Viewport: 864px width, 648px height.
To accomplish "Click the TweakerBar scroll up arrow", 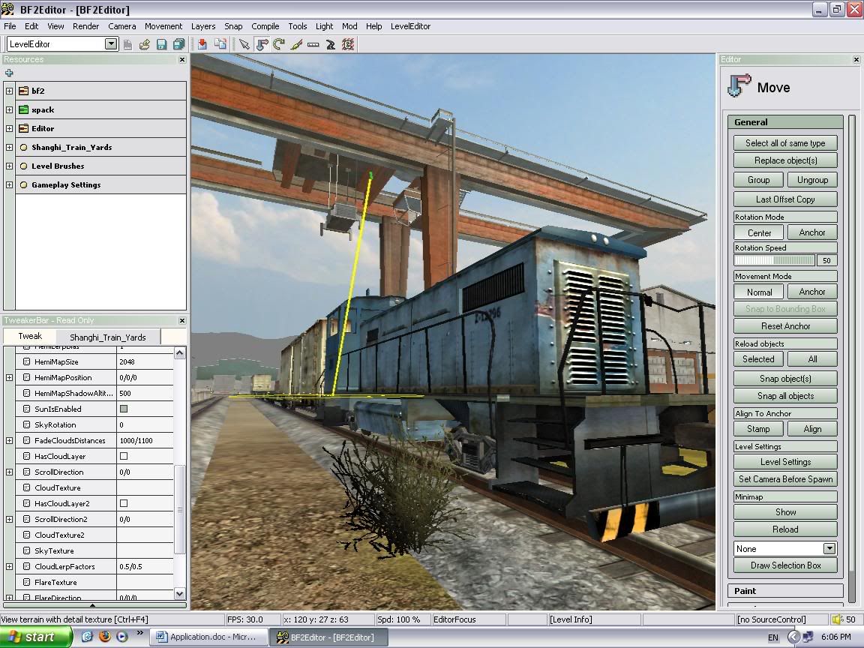I will (x=179, y=352).
